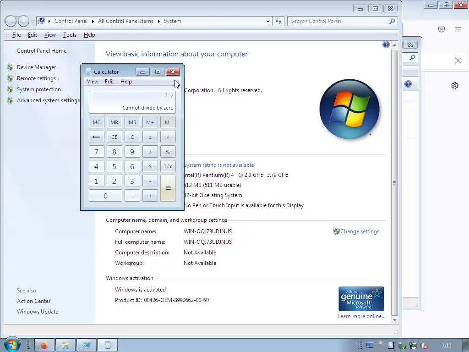This screenshot has height=352, width=469.
Task: Click the desktop toolbar monitor icon
Action: pyautogui.click(x=370, y=346)
